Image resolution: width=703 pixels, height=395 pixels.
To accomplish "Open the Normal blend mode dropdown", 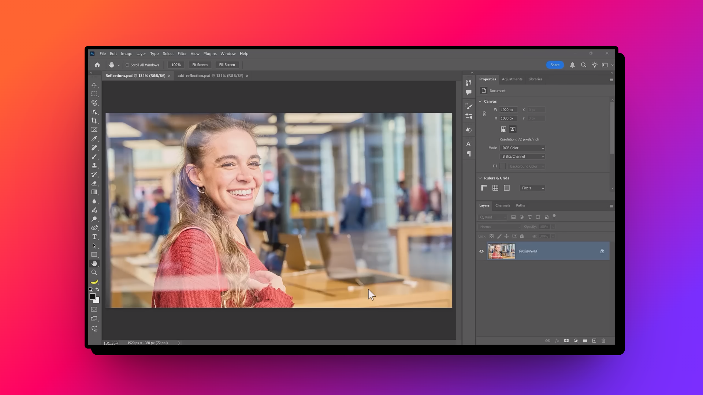I will [500, 227].
